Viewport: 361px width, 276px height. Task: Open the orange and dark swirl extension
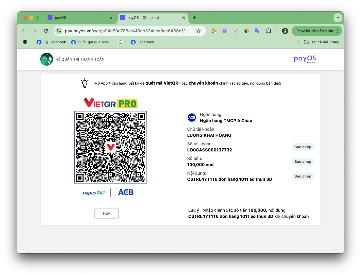247,31
